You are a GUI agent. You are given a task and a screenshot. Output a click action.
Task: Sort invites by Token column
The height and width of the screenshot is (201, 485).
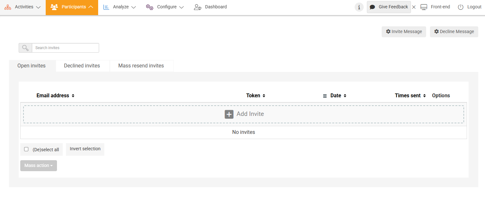[256, 96]
